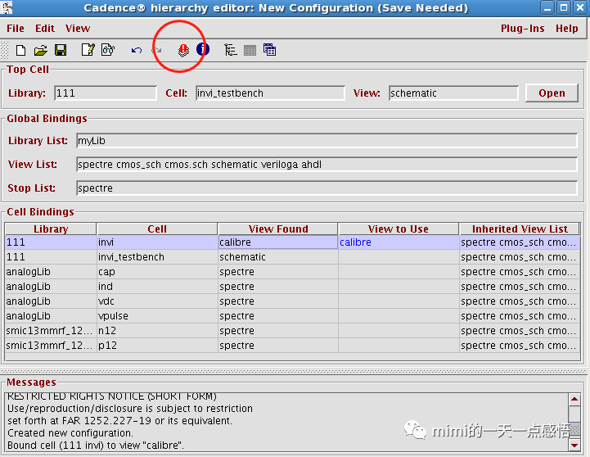Viewport: 590px width, 457px height.
Task: Open the Plug-Ins menu
Action: [x=523, y=29]
